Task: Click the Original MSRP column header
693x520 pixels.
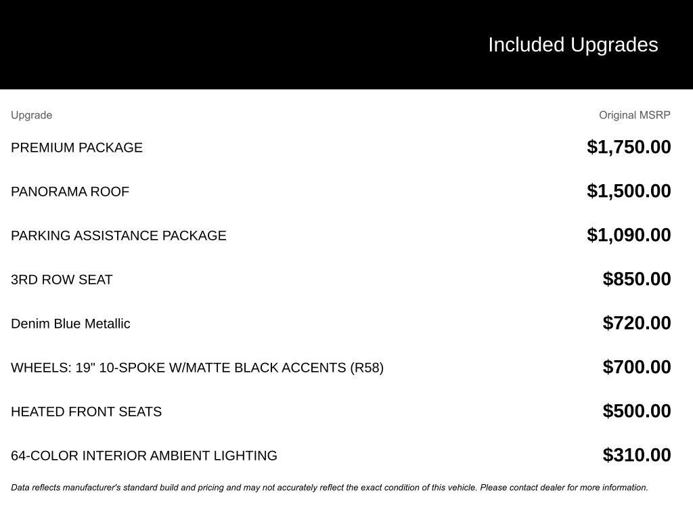Action: tap(634, 115)
